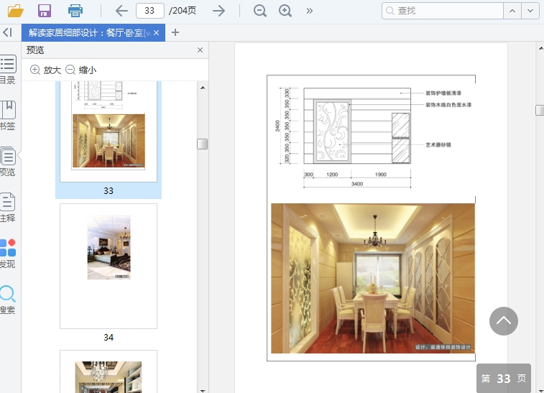Image resolution: width=544 pixels, height=393 pixels.
Task: Click 放大 to enlarge thumbnails
Action: point(45,70)
